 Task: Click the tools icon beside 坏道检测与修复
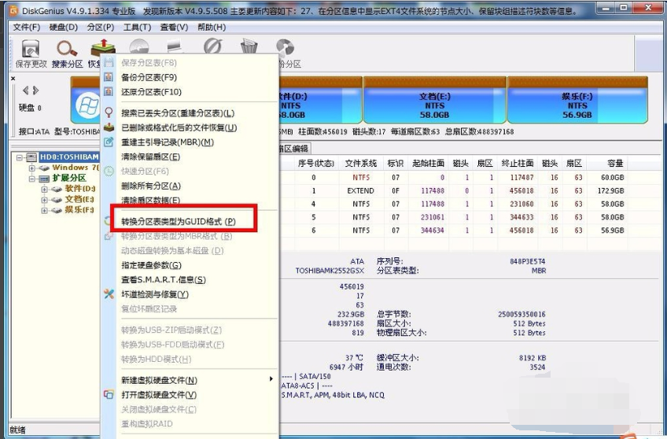tap(109, 294)
